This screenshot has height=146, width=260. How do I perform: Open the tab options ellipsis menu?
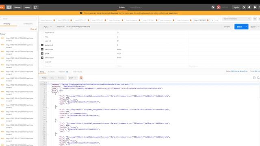point(217,20)
